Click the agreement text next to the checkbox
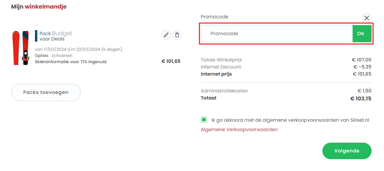 pyautogui.click(x=290, y=120)
